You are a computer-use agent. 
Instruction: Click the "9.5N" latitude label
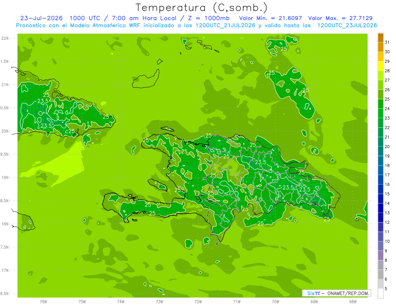5,154
